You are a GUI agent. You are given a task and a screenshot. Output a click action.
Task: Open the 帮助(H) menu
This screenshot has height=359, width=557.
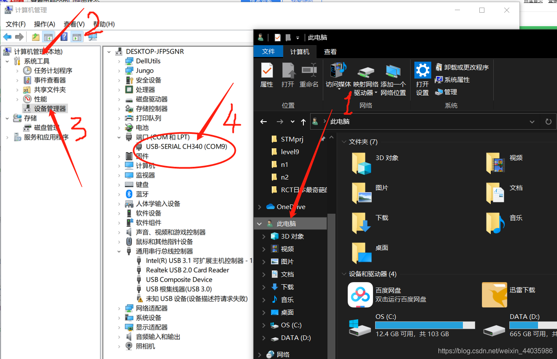(x=104, y=24)
